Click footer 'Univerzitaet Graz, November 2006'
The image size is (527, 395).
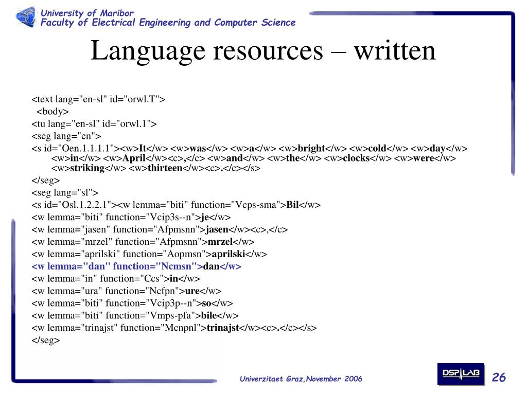pyautogui.click(x=301, y=379)
